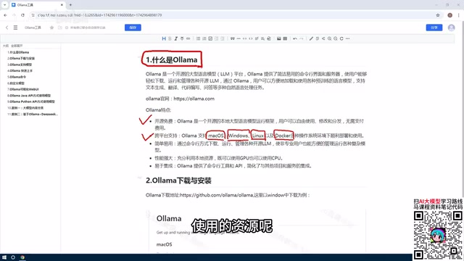Open a new browser tab
The width and height of the screenshot is (464, 261).
coord(70,5)
